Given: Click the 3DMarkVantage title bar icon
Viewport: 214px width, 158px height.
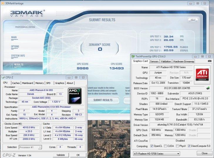Looking at the screenshot, I should coord(3,3).
